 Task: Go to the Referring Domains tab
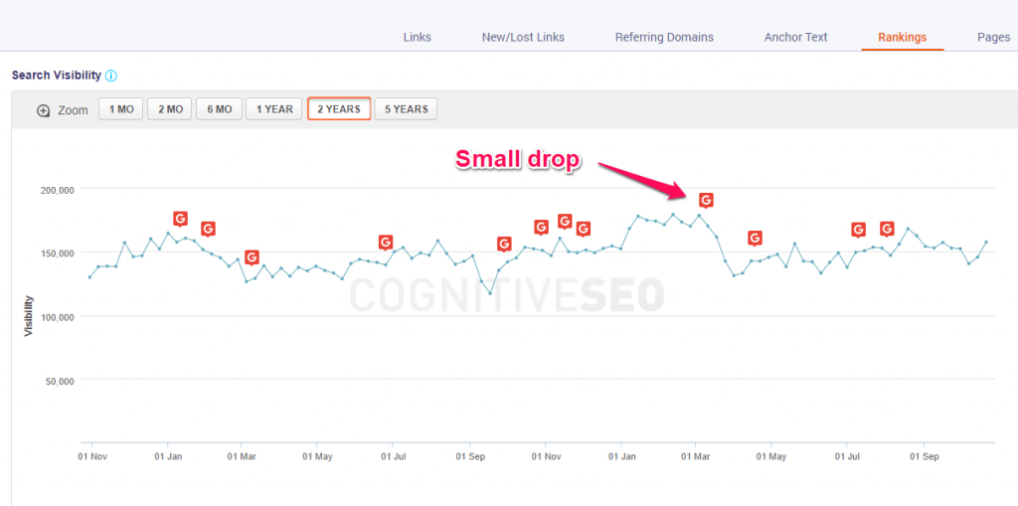pos(664,38)
